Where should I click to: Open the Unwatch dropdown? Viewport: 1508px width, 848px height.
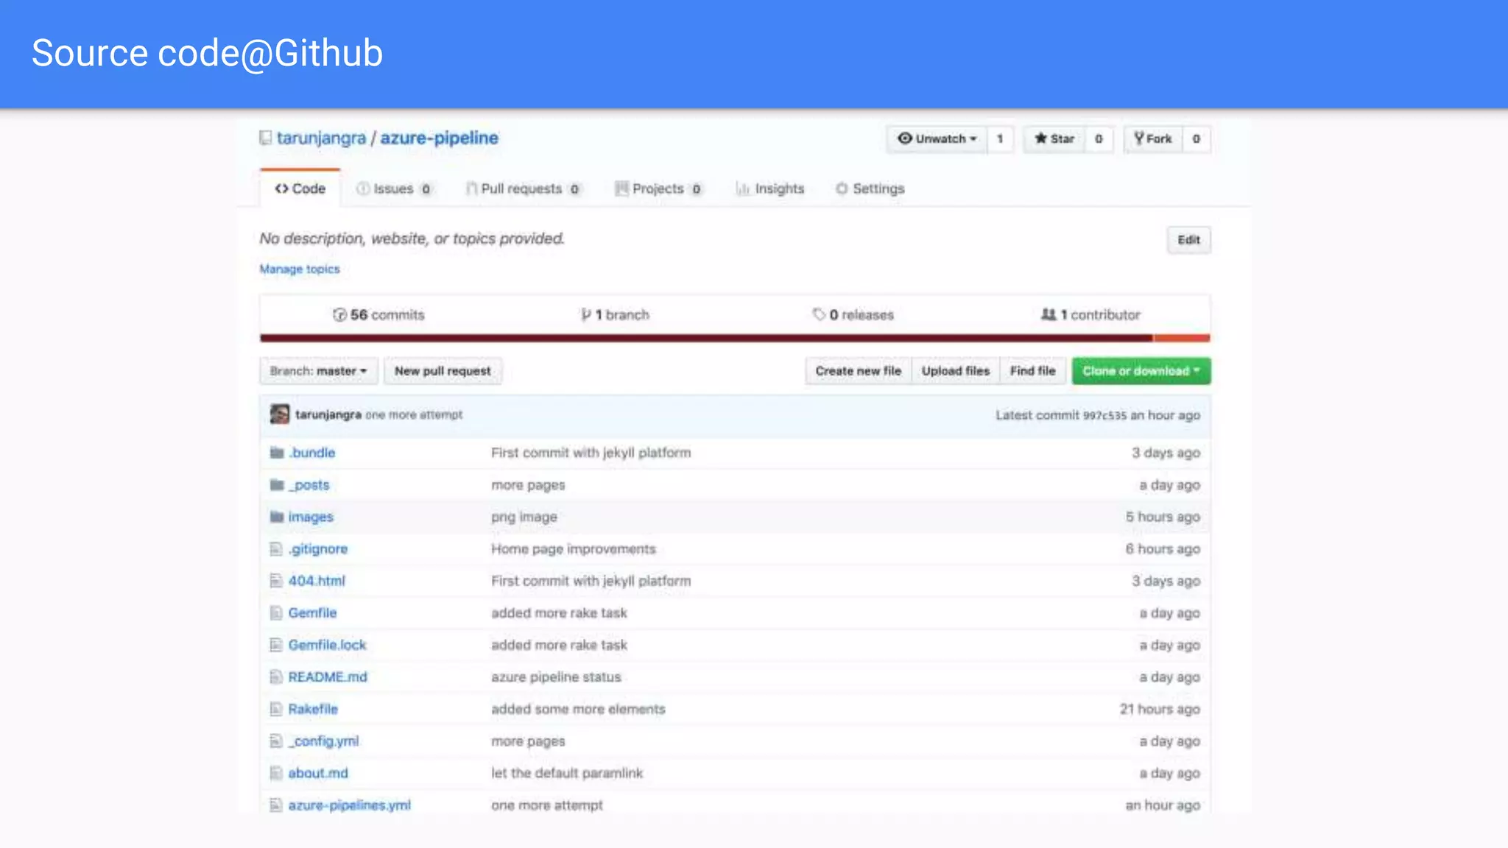click(937, 138)
